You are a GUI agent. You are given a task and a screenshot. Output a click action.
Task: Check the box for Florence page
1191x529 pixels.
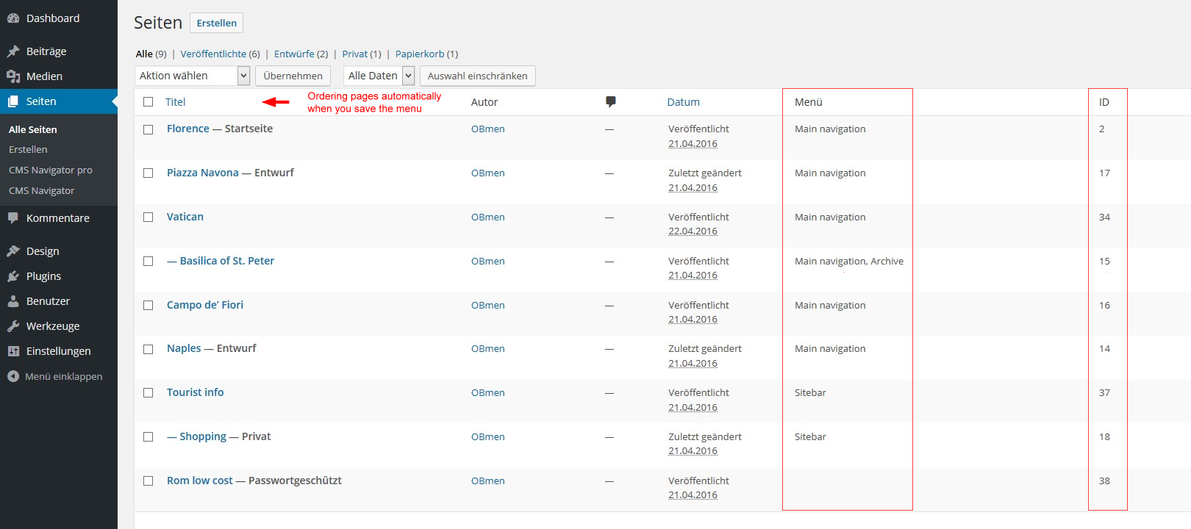[149, 129]
